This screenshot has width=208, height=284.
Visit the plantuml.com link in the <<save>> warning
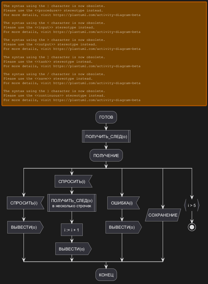pyautogui.click(x=97, y=83)
